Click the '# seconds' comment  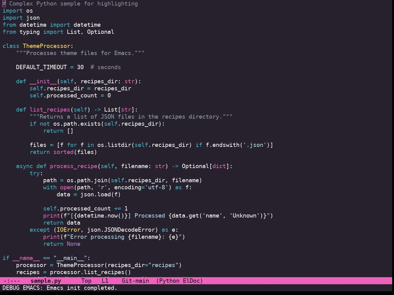[106, 67]
